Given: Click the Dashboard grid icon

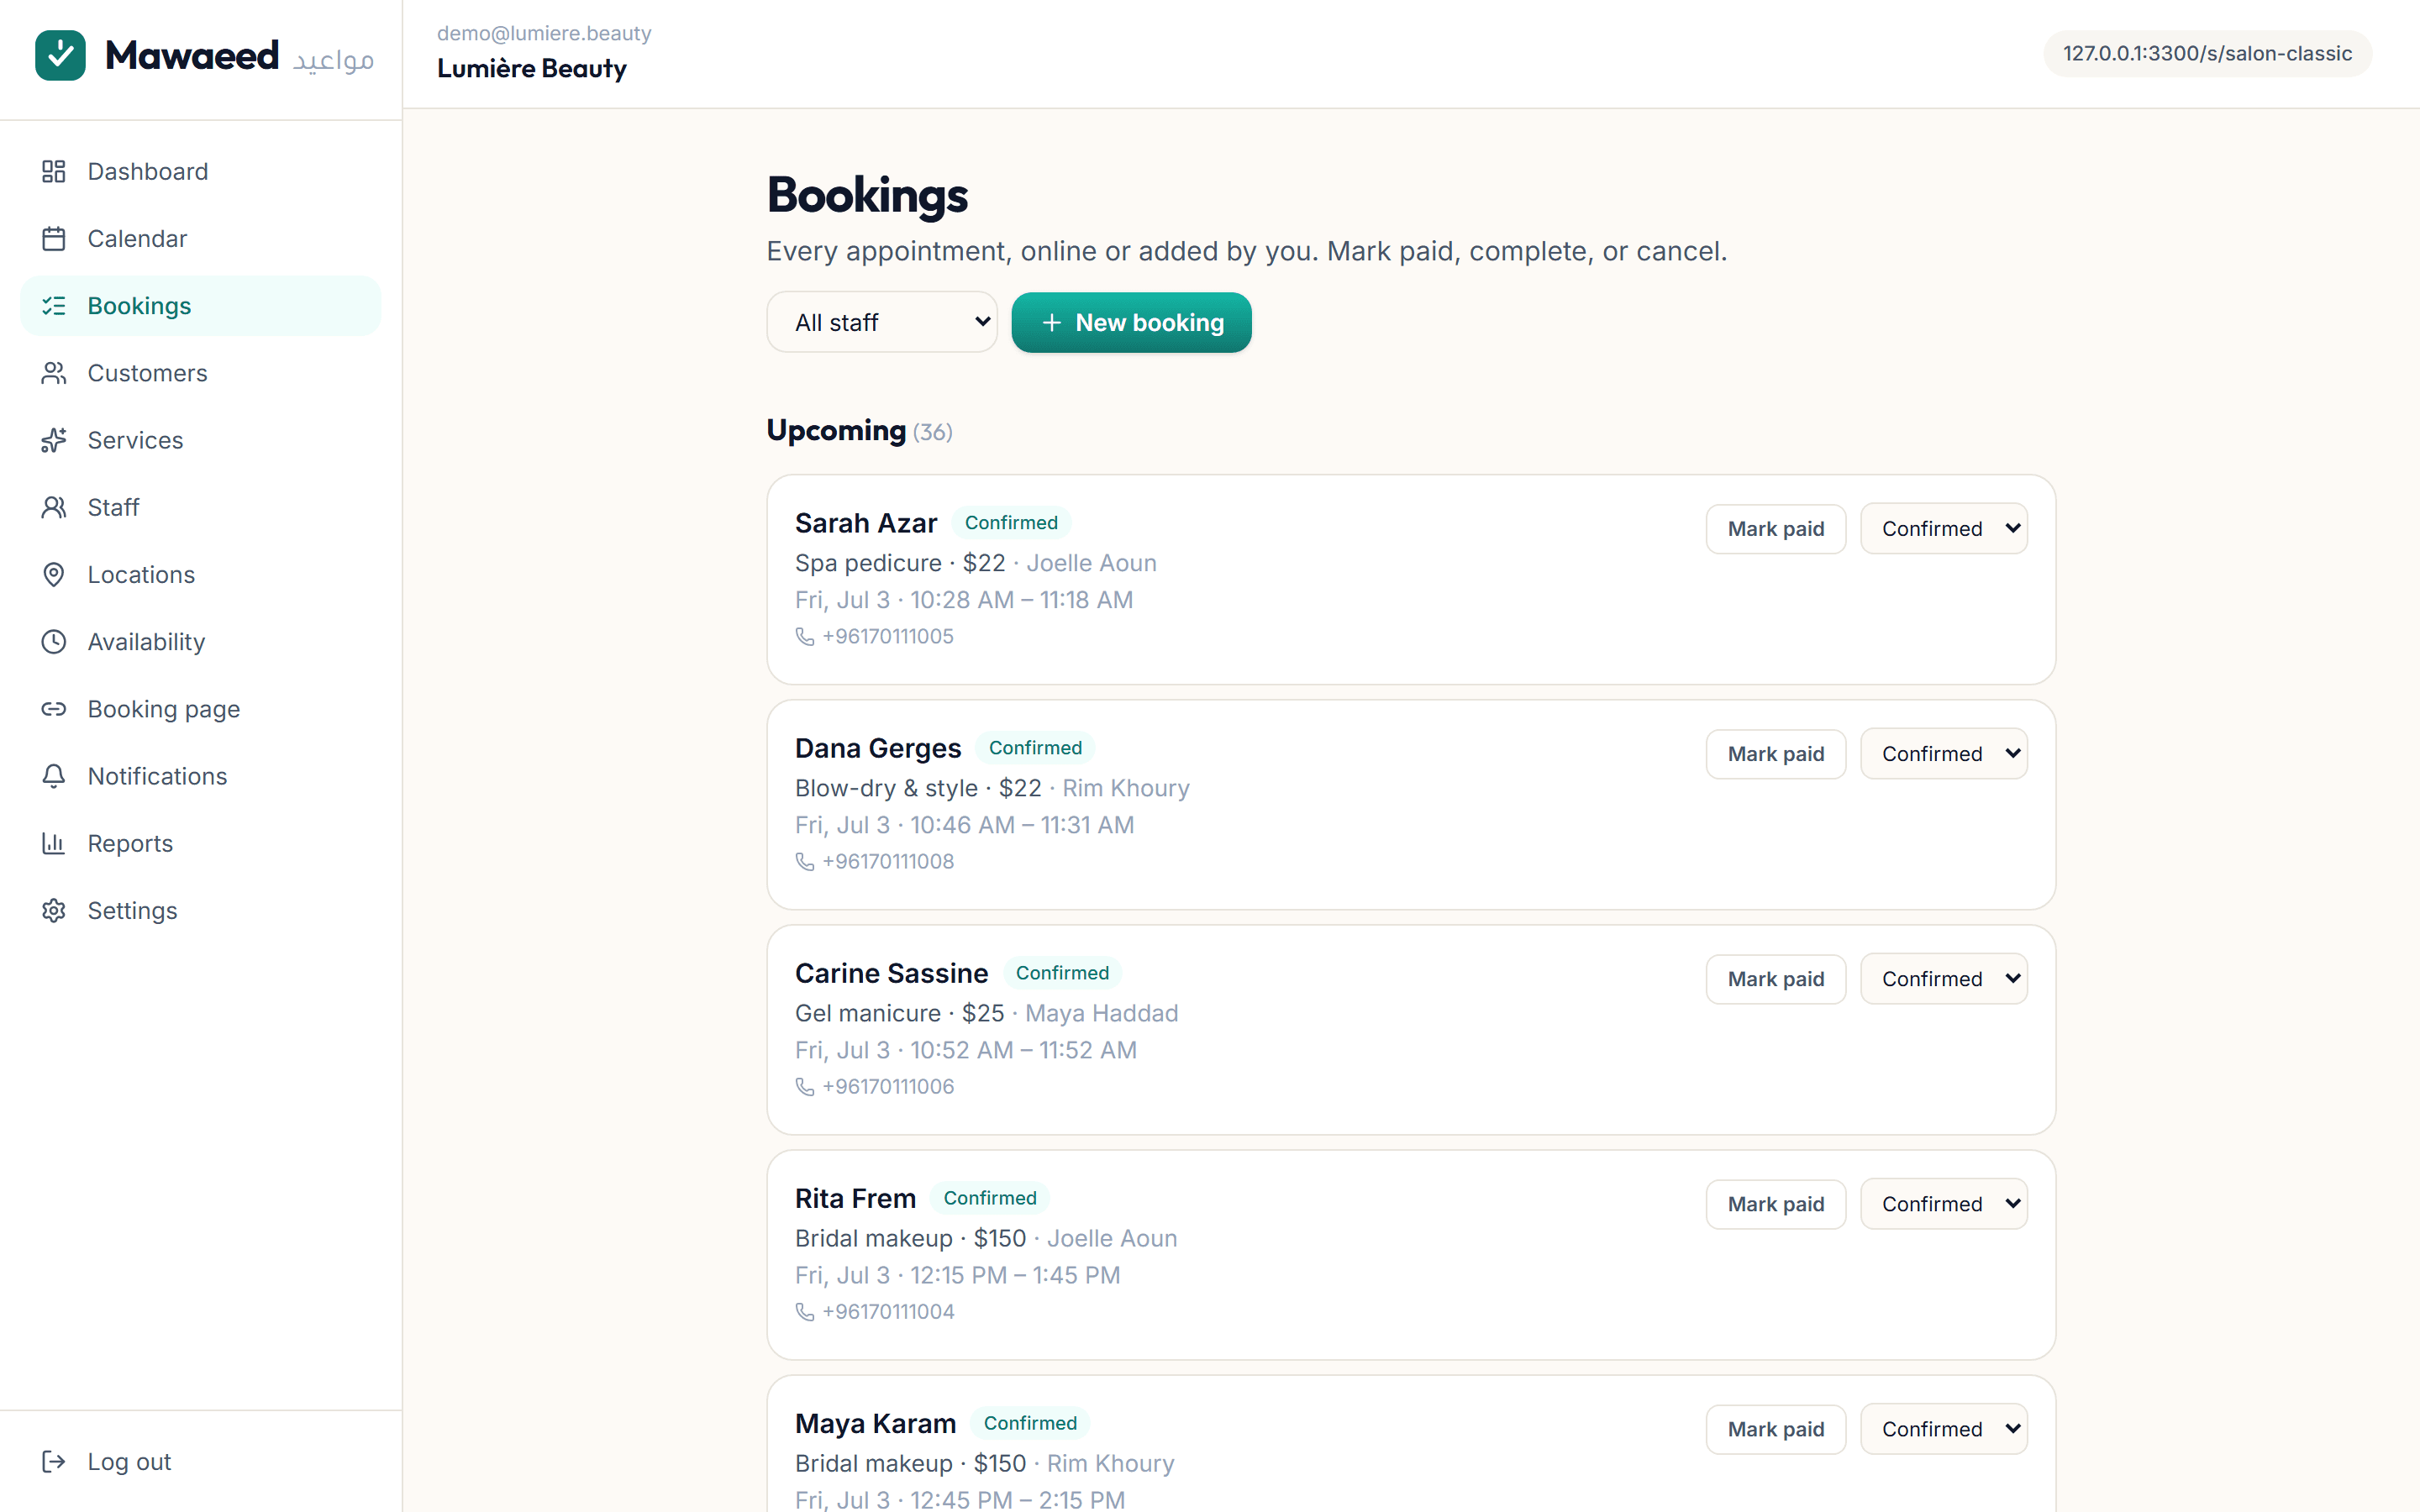Looking at the screenshot, I should tap(54, 171).
